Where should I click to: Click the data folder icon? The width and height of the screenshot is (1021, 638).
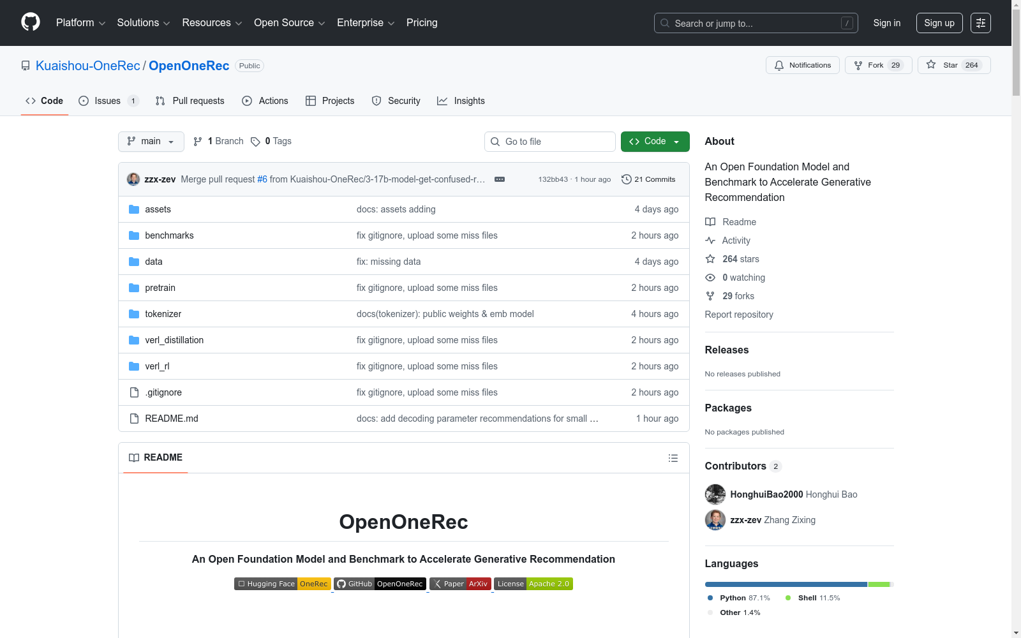[134, 262]
